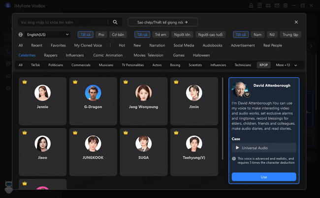Open the Rappers category

coord(51,55)
